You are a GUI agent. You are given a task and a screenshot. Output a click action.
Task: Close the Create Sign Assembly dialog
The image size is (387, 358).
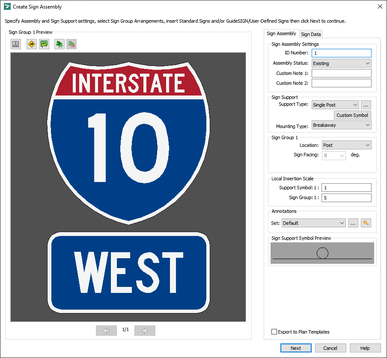coord(380,7)
